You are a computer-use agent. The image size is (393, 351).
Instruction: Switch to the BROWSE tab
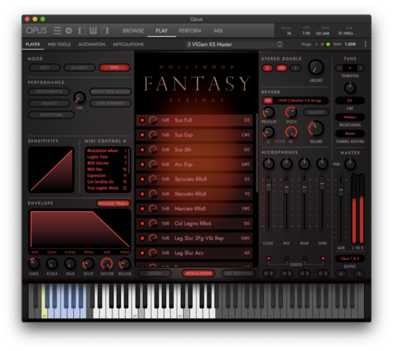point(133,31)
